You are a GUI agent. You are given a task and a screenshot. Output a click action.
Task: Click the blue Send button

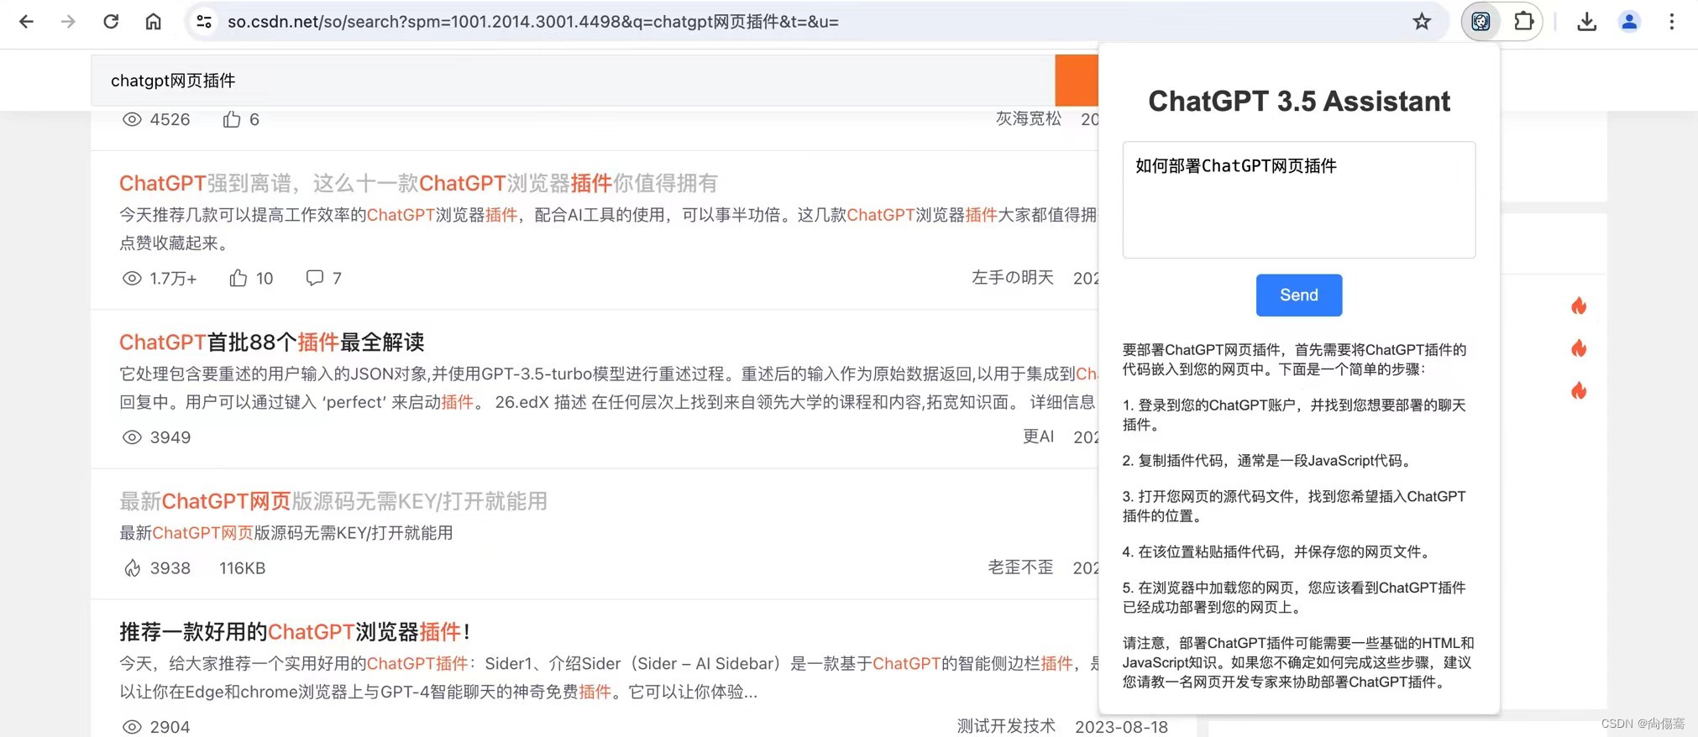[x=1299, y=295]
